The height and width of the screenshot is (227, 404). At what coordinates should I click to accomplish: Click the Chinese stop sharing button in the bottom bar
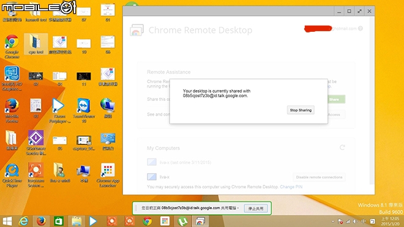click(x=256, y=209)
